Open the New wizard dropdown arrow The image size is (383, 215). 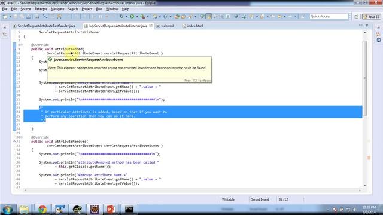pos(10,16)
